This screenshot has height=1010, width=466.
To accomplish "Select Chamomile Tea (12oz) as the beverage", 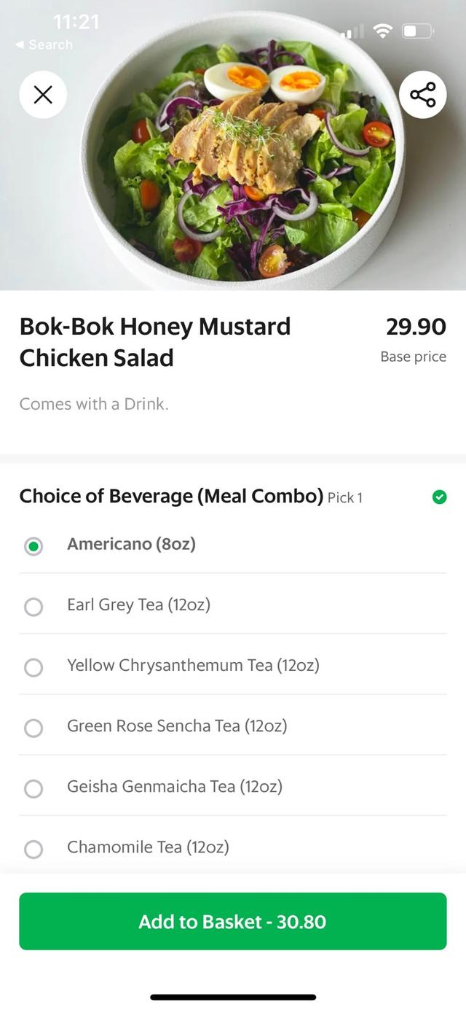I will tap(33, 849).
